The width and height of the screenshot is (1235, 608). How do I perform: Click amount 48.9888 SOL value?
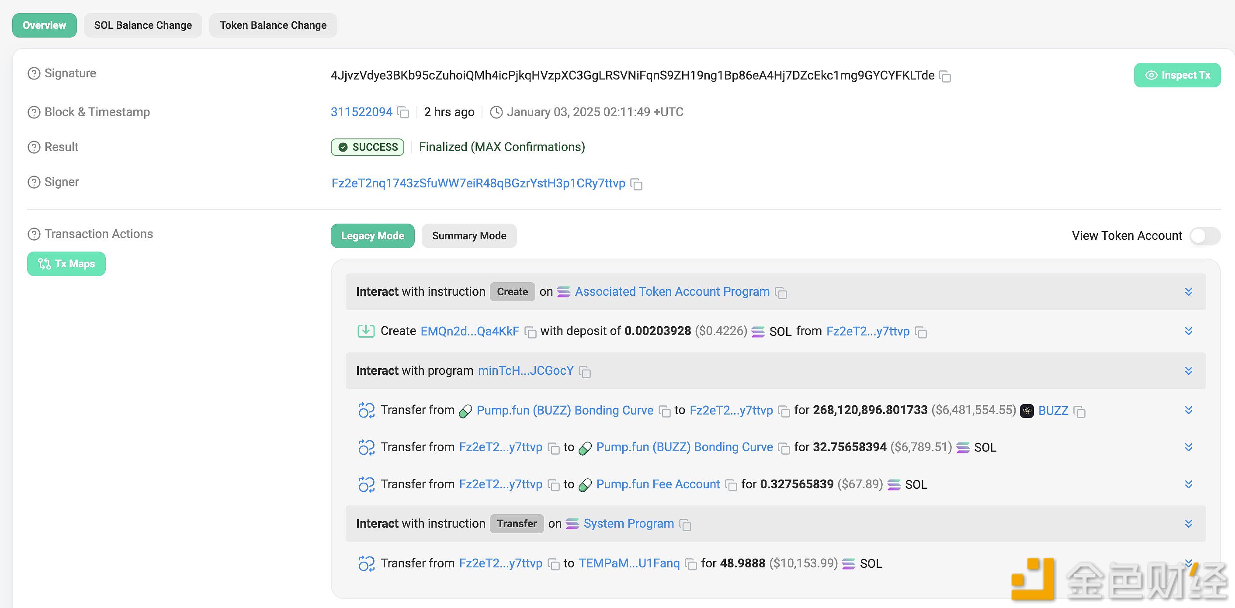[x=742, y=563]
